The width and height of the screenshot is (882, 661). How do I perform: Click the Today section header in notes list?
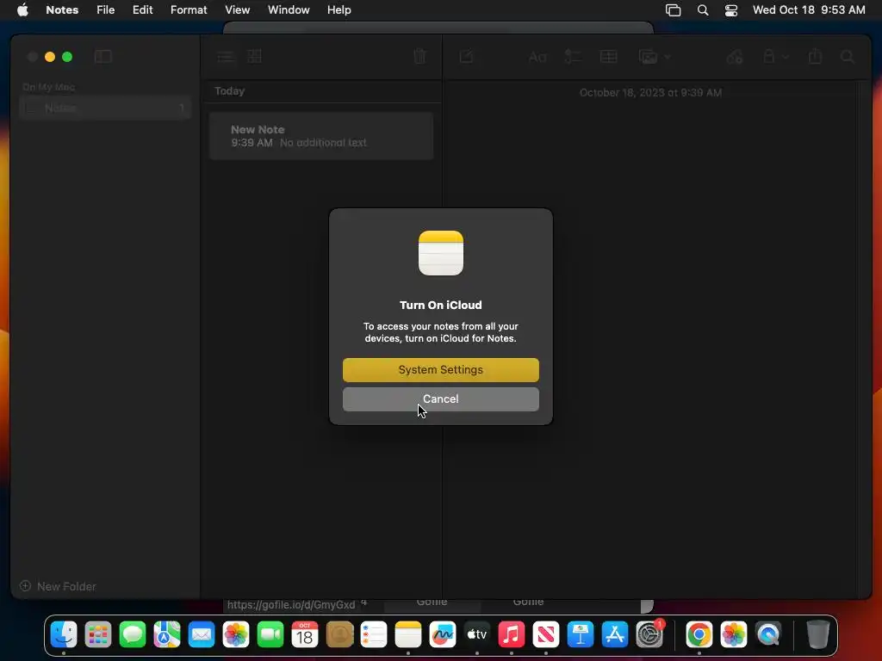click(229, 91)
